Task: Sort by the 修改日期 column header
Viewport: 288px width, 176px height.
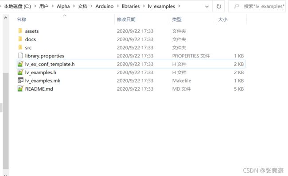Action: 126,19
